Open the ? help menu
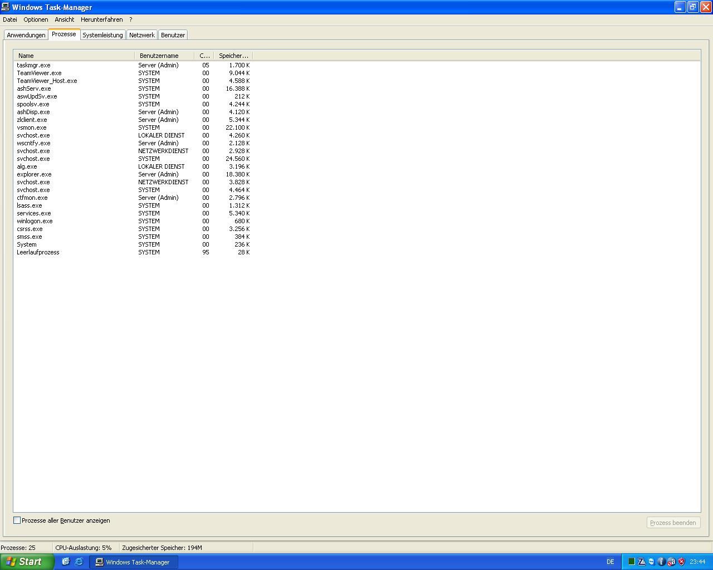This screenshot has width=713, height=570. [x=131, y=19]
